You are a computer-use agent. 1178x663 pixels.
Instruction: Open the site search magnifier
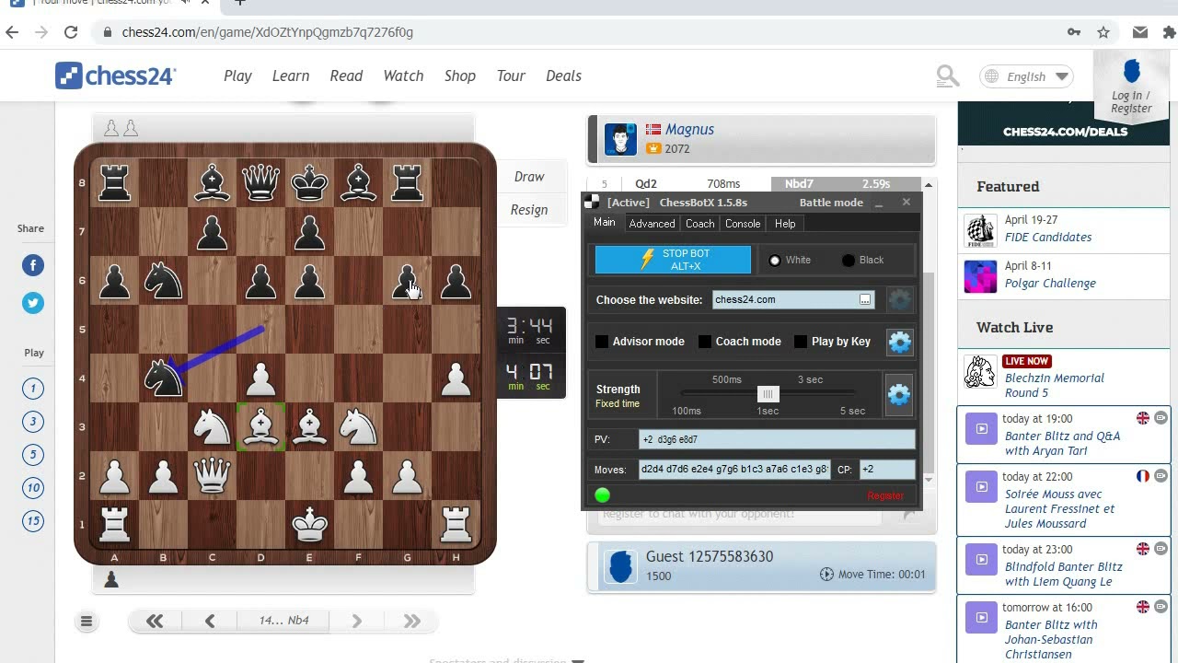pos(948,76)
